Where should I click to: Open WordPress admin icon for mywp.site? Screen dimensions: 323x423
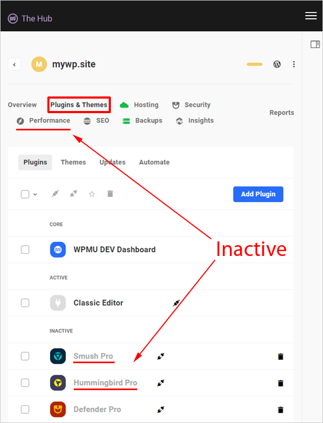click(x=277, y=64)
